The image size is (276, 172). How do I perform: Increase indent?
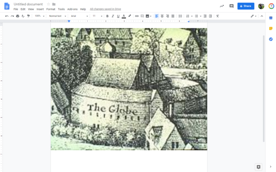point(210,16)
